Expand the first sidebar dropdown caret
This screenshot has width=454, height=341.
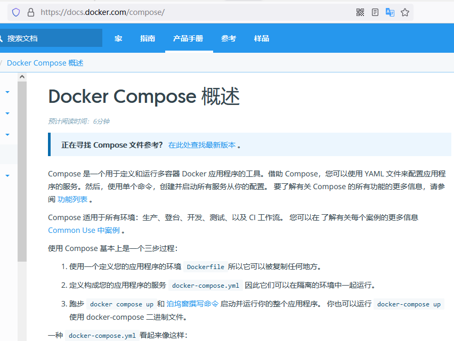(x=7, y=92)
